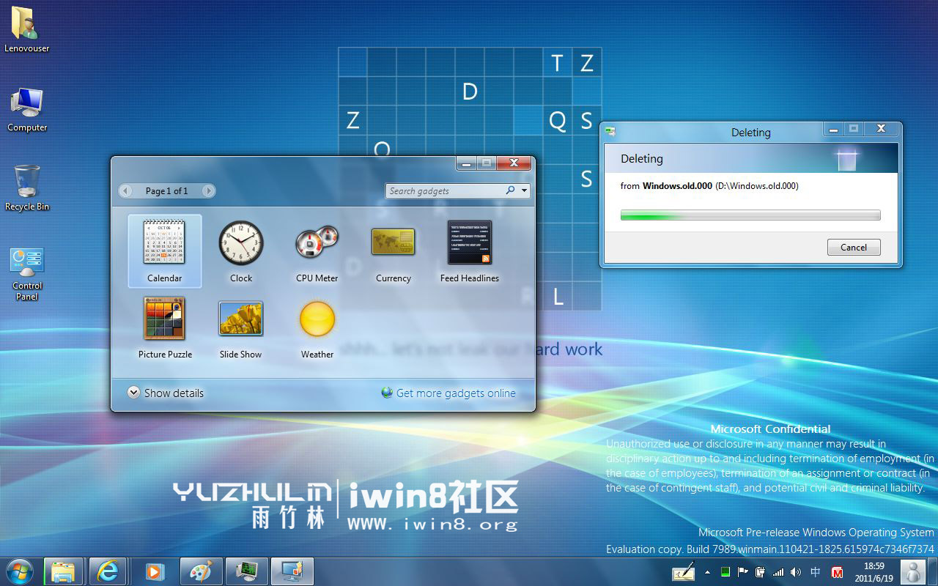Open the Lenovouser desktop folder
Viewport: 938px width, 586px height.
(26, 29)
